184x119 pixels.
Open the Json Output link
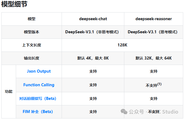(39, 71)
